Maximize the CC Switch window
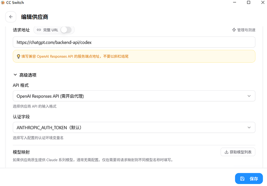The image size is (267, 186). coord(248,2)
